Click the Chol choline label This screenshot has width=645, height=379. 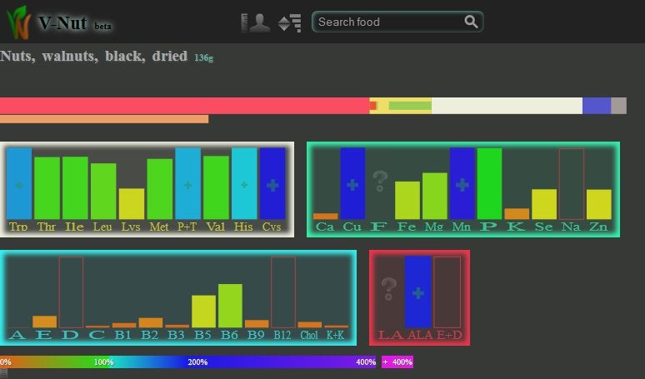309,335
